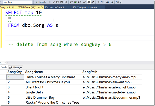
Task: Specify values for template parameters icon
Action: tap(117, 2)
